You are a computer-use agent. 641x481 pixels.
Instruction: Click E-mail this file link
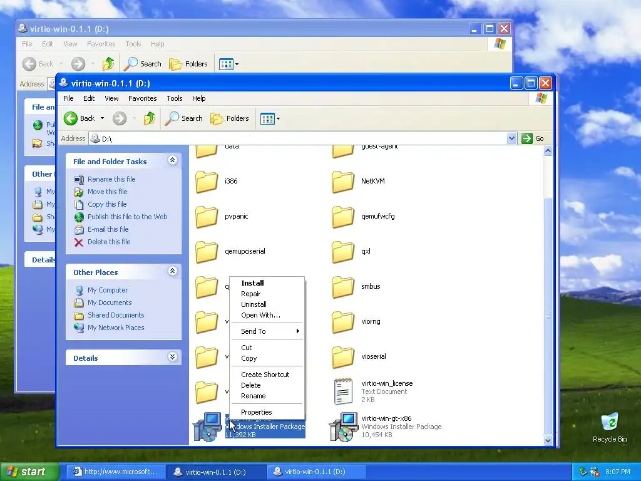[x=108, y=229]
